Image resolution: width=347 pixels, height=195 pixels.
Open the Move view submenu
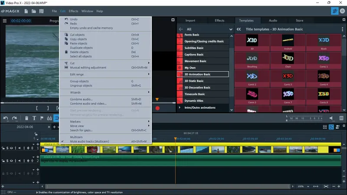pos(105,126)
